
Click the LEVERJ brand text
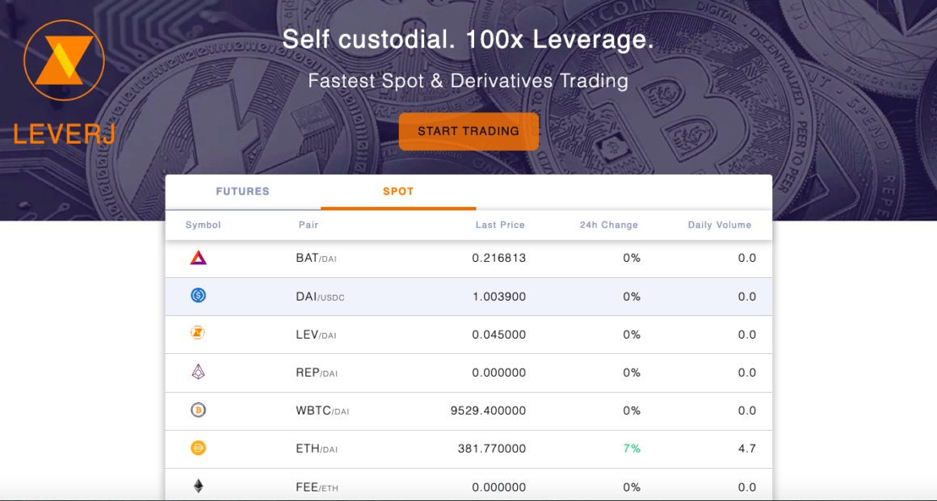tap(64, 132)
